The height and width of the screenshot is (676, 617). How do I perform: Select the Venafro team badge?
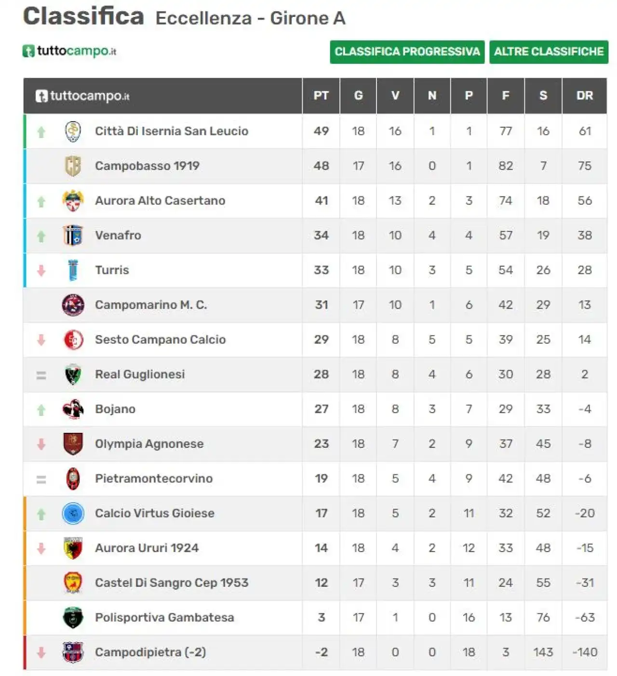coord(73,235)
